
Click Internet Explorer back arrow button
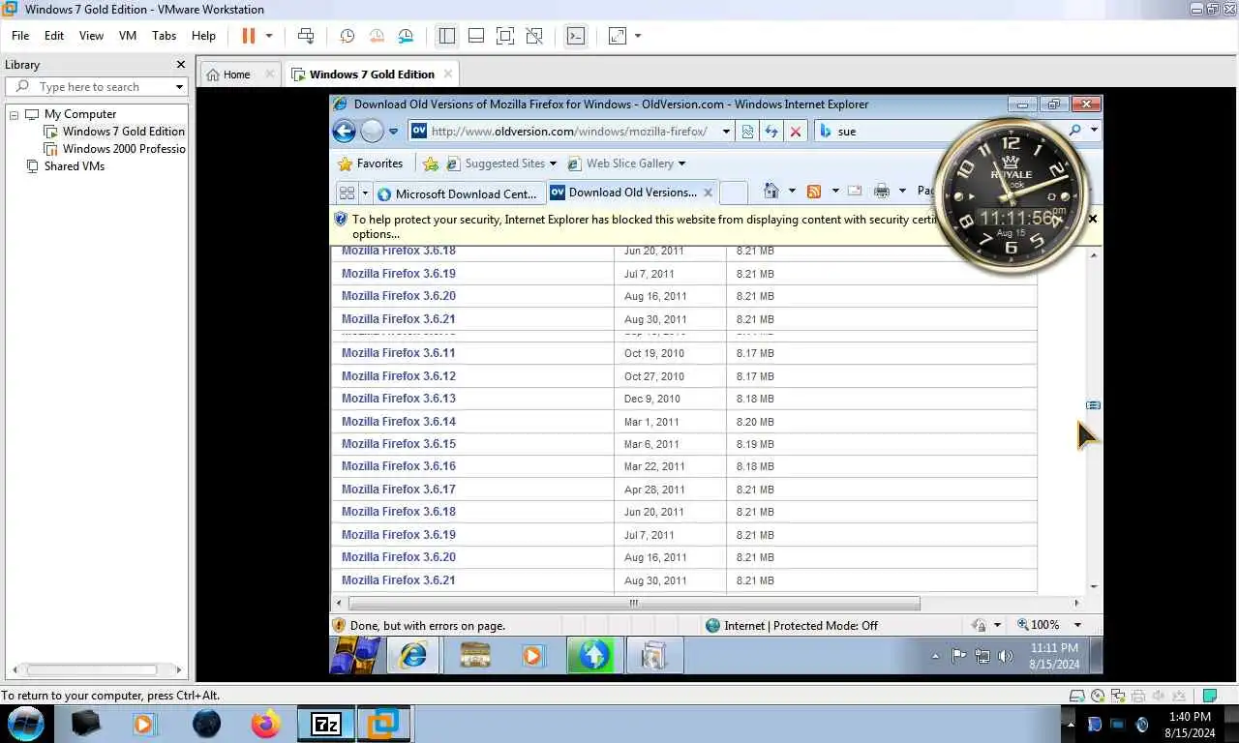point(344,131)
